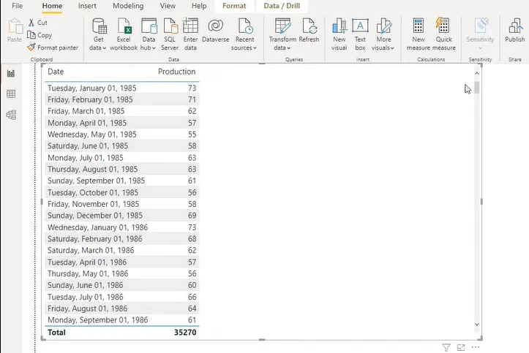Screen dimensions: 529x353
Task: Sort by the Date column header
Action: pyautogui.click(x=56, y=72)
